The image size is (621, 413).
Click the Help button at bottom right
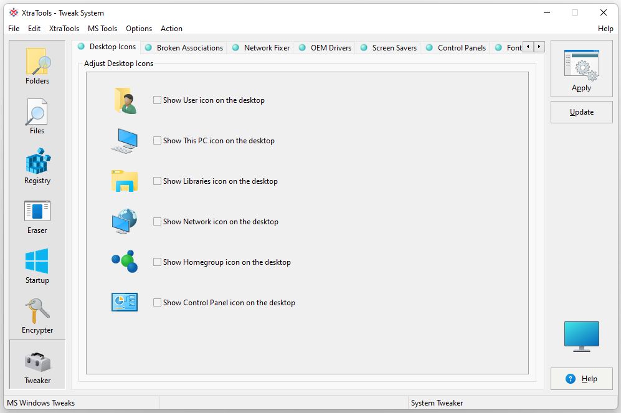tap(581, 379)
